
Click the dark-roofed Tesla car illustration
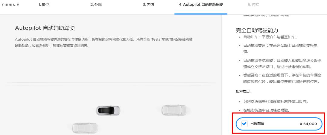[x=108, y=111]
